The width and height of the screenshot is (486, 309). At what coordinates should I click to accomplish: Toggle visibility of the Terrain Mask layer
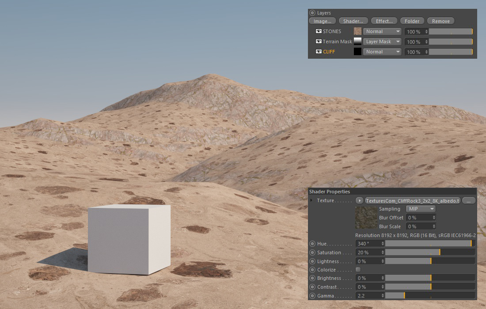[319, 41]
